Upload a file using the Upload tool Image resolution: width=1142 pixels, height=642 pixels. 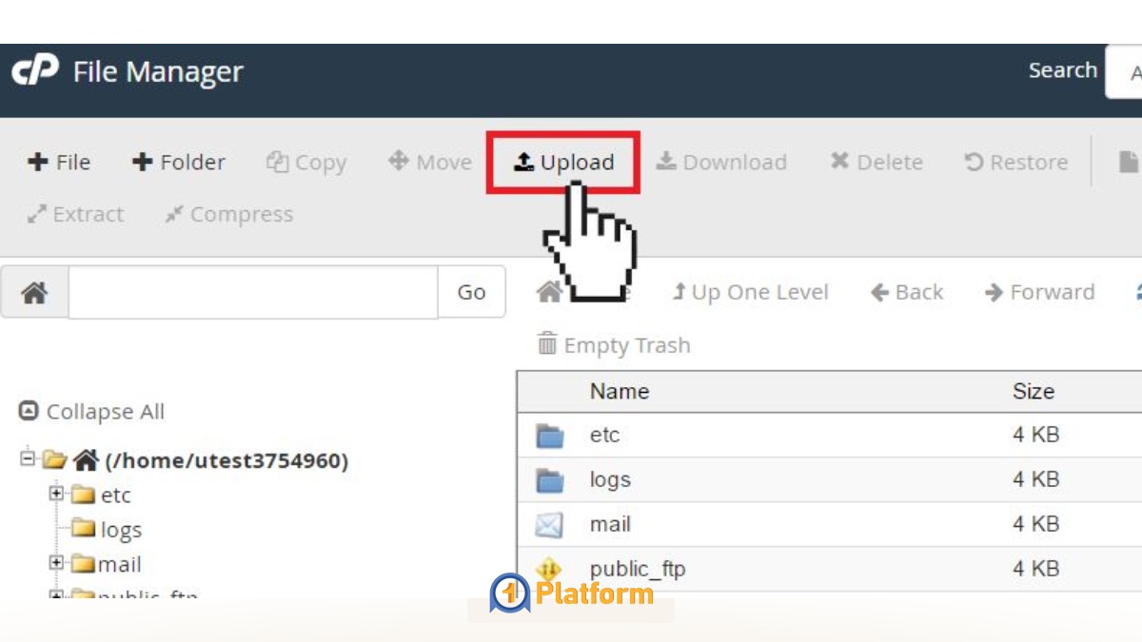click(x=564, y=162)
